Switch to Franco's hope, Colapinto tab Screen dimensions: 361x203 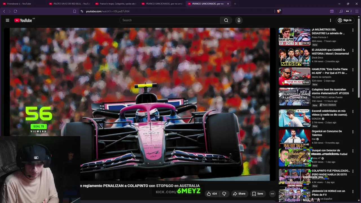click(x=116, y=4)
